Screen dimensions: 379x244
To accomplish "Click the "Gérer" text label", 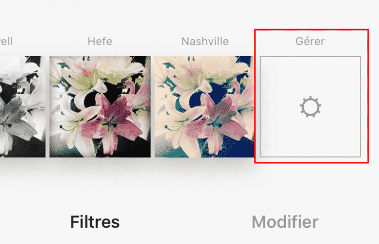I will tap(310, 41).
